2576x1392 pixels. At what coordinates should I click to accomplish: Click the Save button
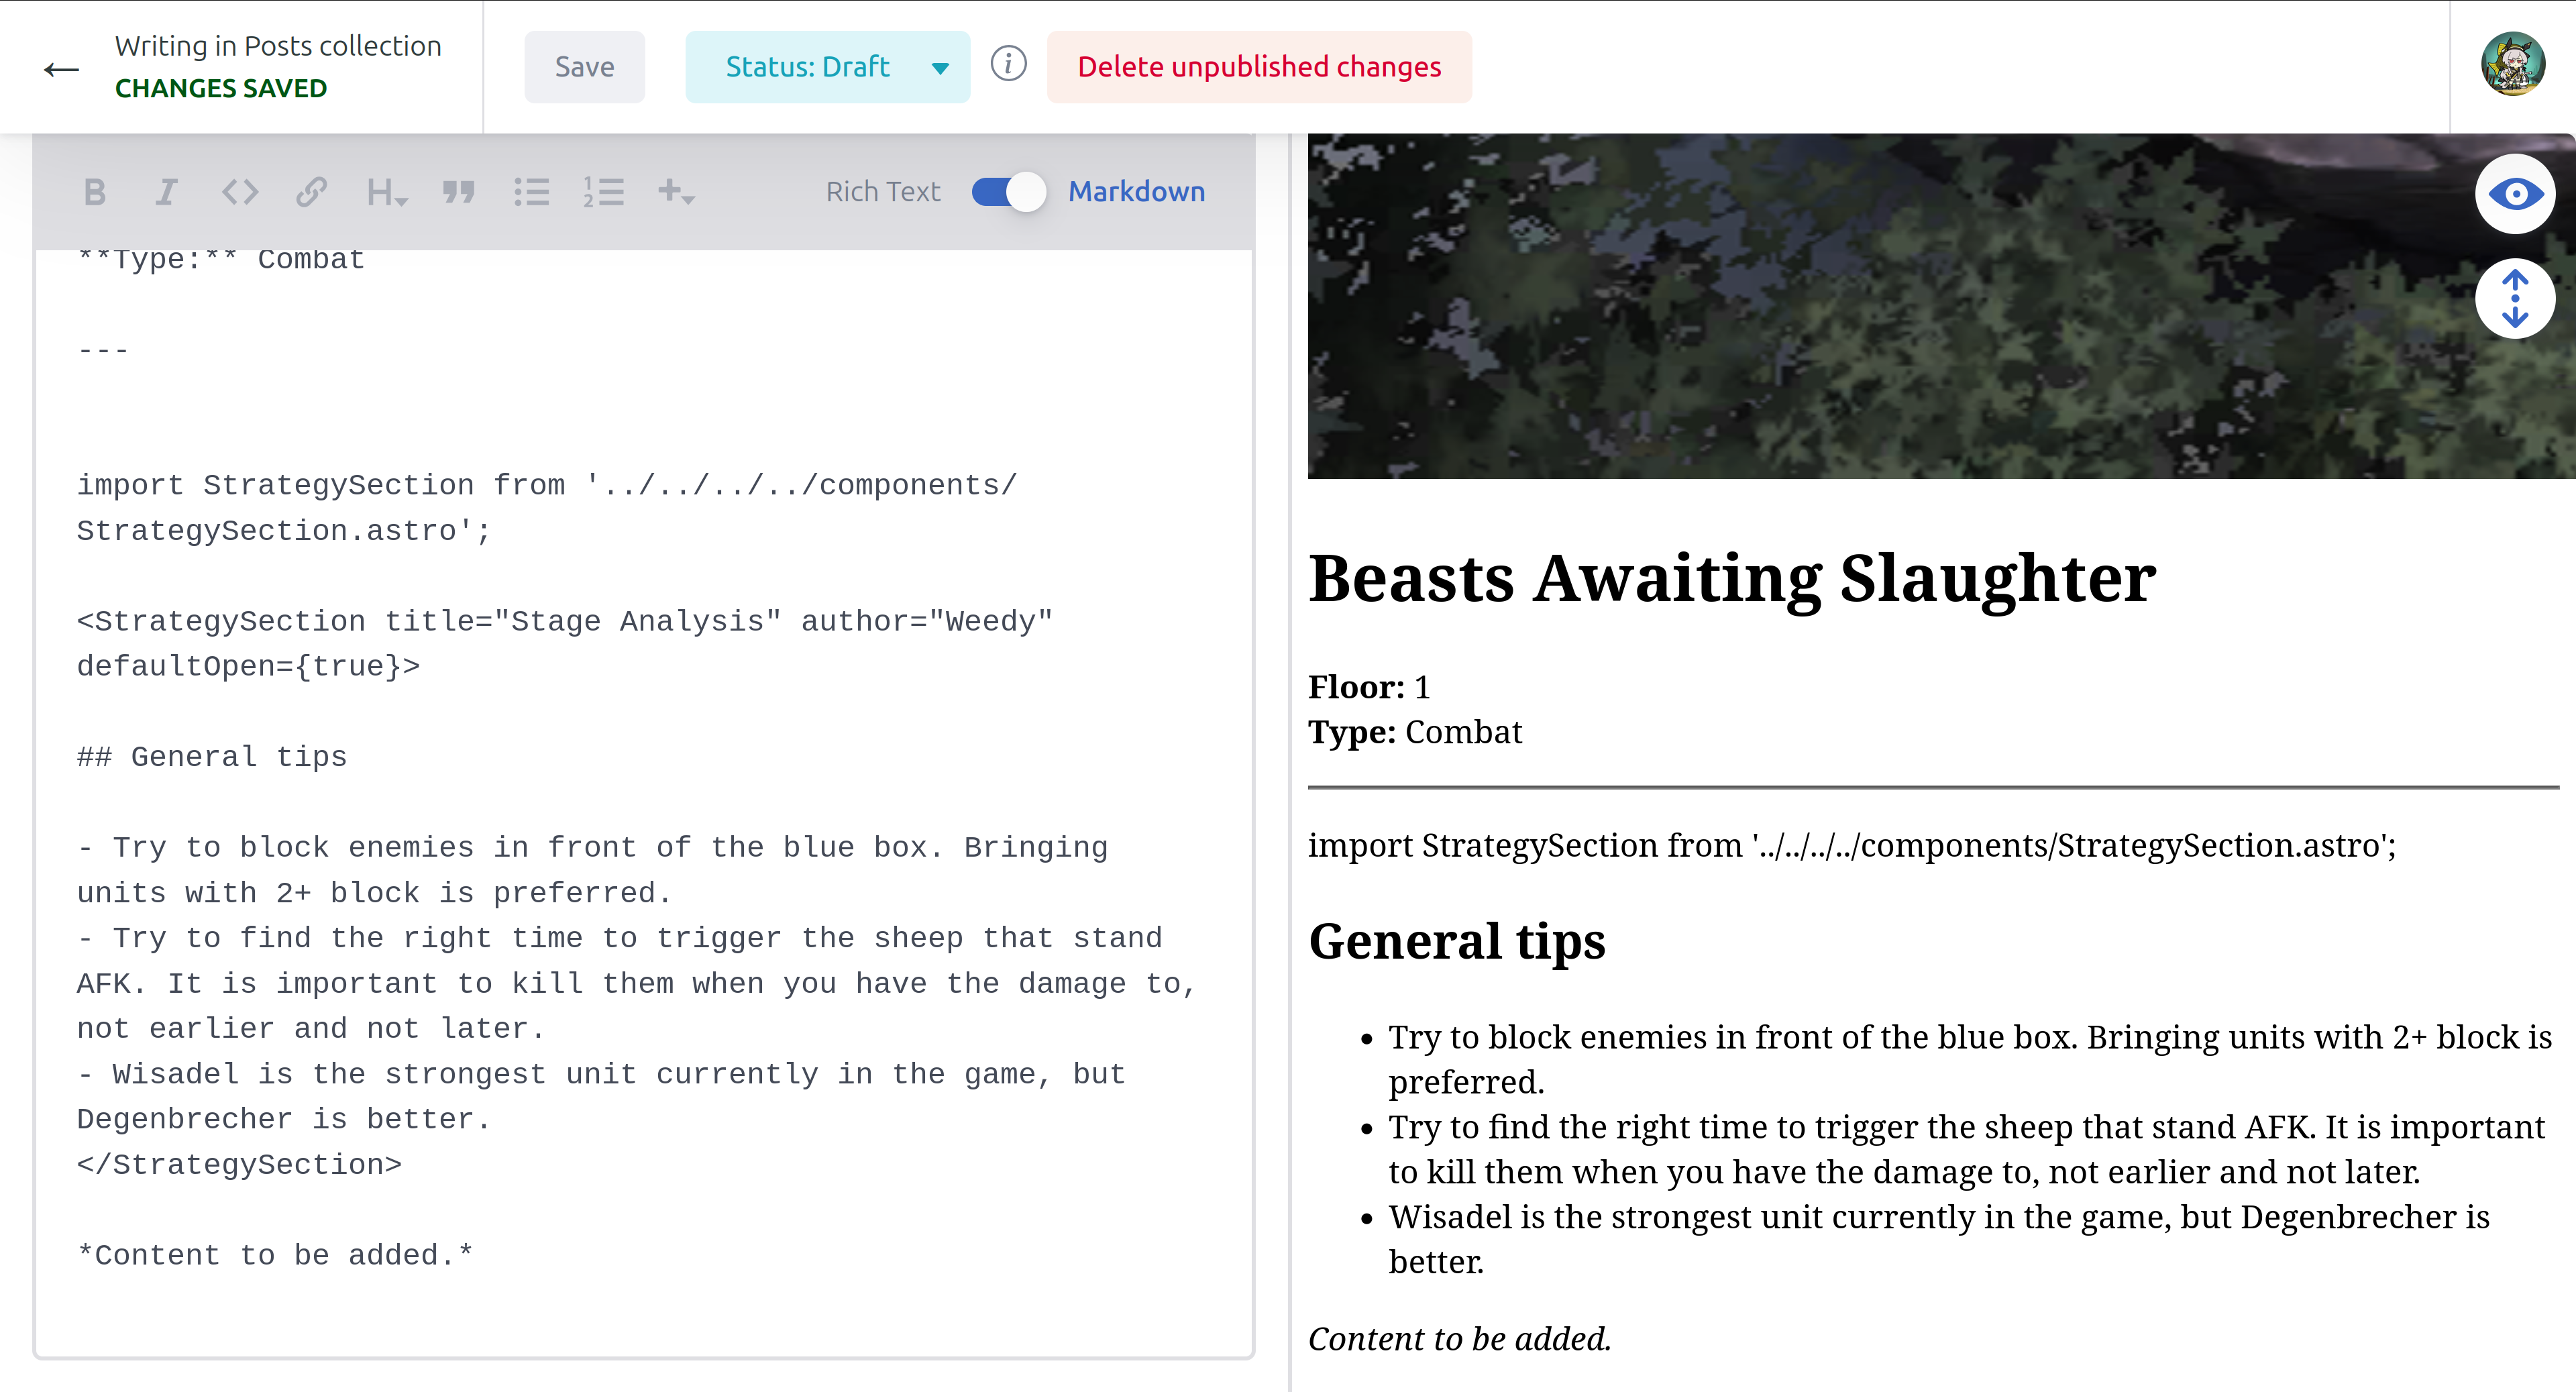click(x=585, y=67)
